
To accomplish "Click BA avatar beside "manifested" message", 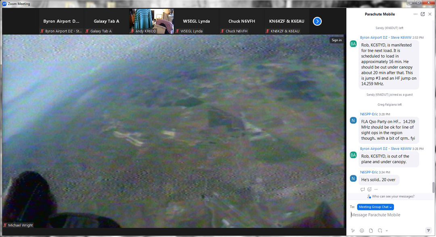I will (353, 44).
